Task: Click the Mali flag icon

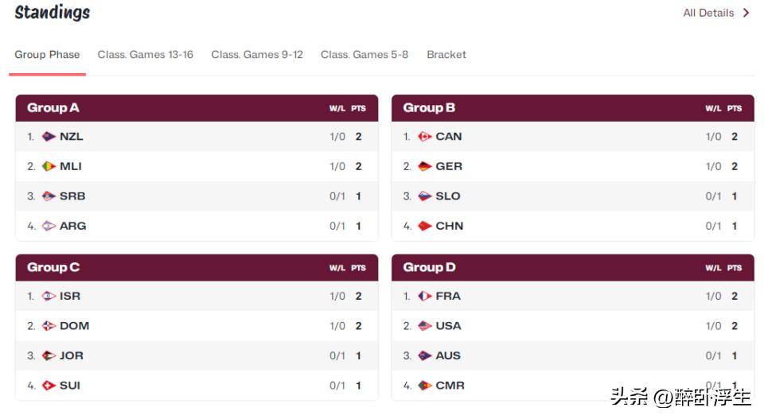Action: 49,166
